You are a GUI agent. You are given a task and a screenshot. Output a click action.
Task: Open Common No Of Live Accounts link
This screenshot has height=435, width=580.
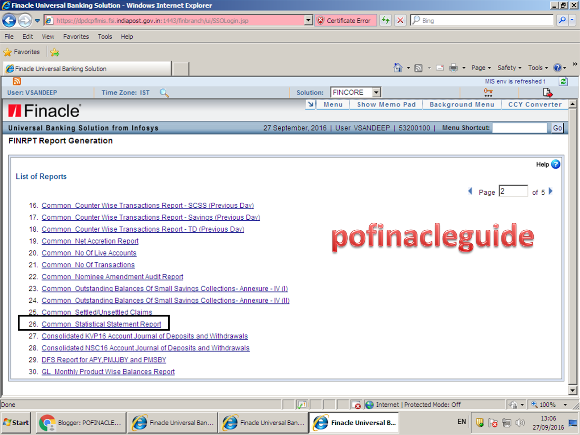coord(89,253)
